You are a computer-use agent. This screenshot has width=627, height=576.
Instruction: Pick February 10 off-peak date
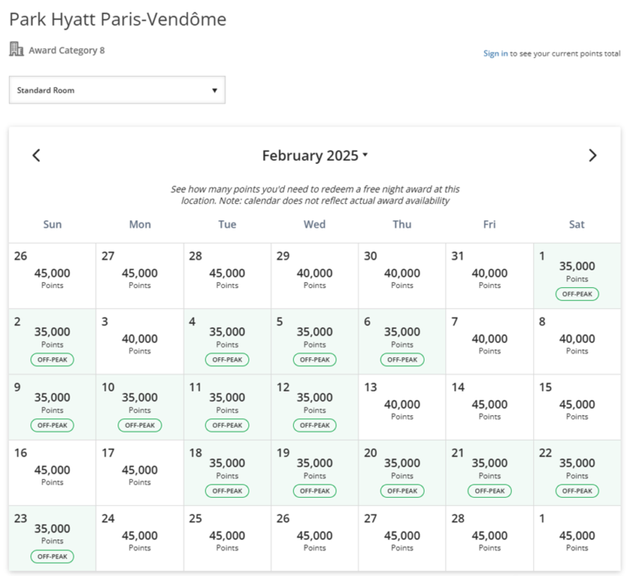(x=140, y=407)
